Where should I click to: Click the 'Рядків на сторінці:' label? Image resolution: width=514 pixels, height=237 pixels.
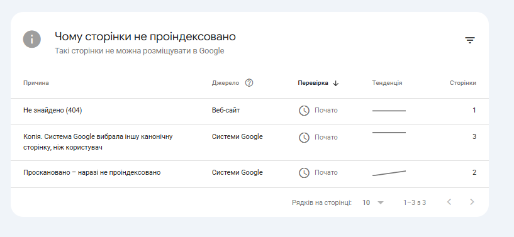(321, 202)
